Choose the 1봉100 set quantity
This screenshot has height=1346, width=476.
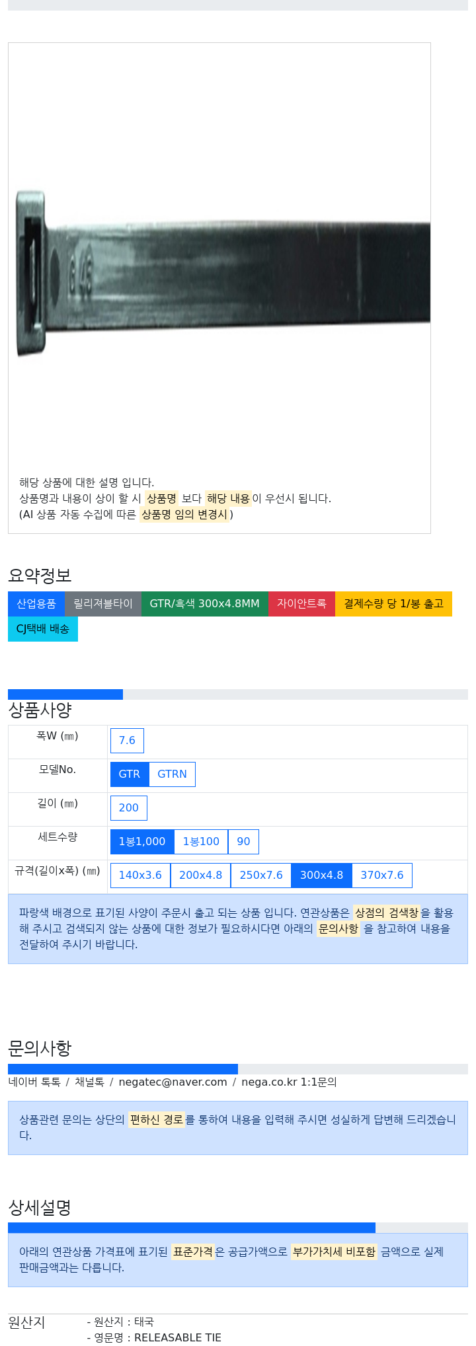tap(201, 842)
